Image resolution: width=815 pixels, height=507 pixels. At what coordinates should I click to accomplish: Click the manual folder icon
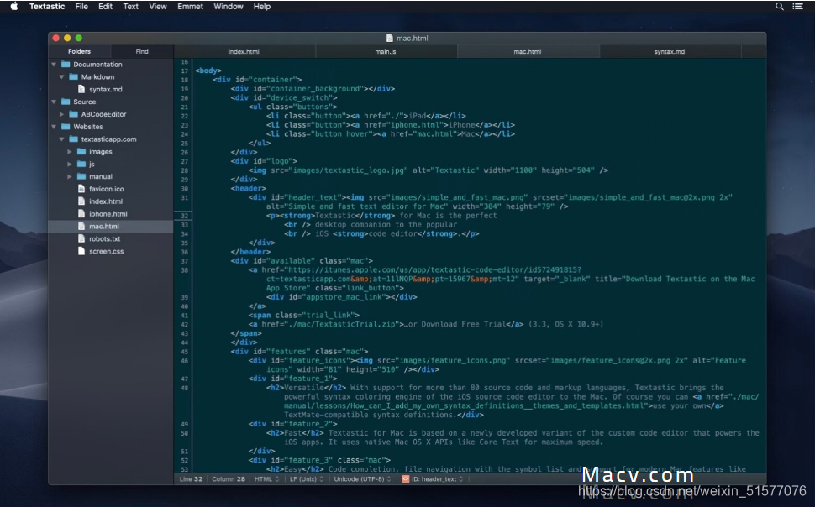tap(81, 176)
